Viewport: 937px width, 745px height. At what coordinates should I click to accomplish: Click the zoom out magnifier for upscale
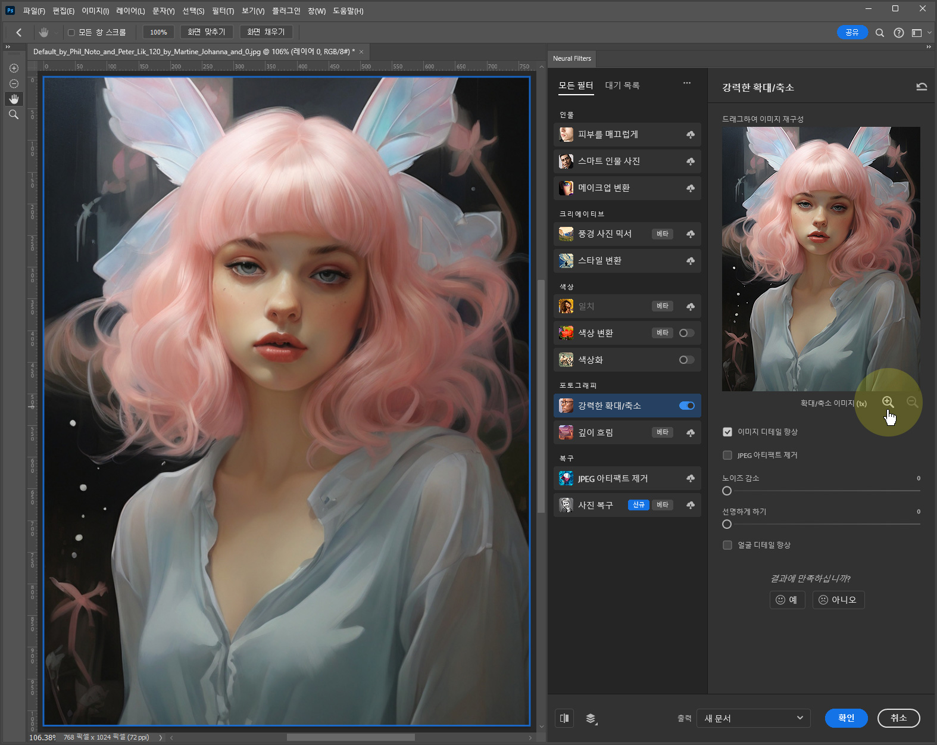click(x=912, y=403)
